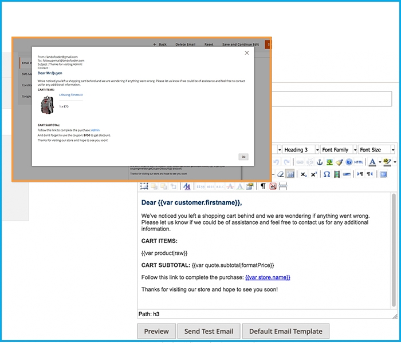This screenshot has height=343, width=401.
Task: Expand the background color picker arrow
Action: click(395, 162)
